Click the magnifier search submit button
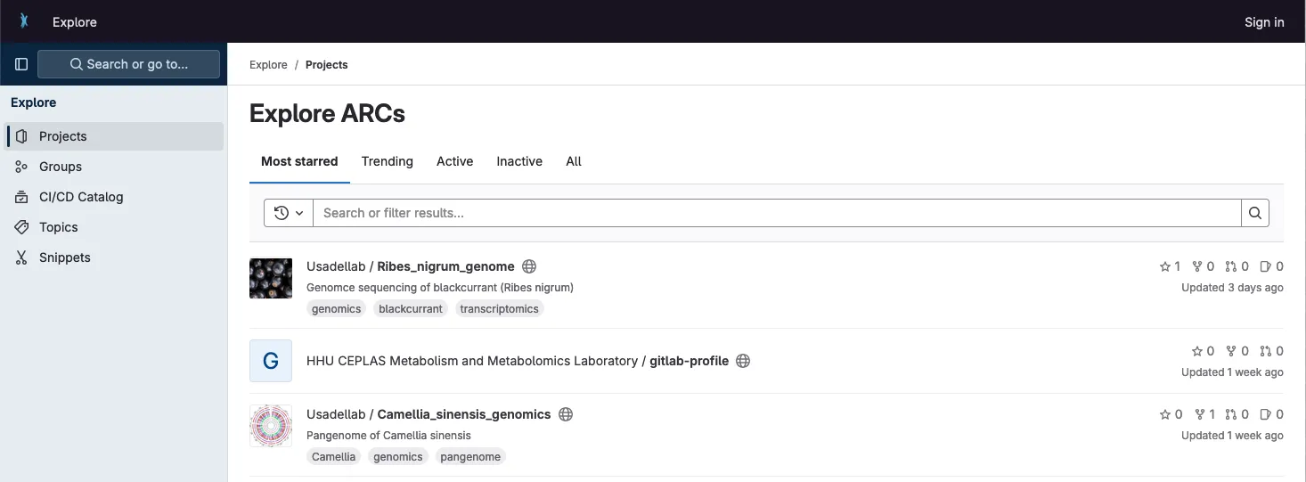 click(1254, 213)
